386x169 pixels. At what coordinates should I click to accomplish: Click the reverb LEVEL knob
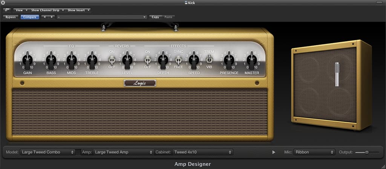coord(127,60)
